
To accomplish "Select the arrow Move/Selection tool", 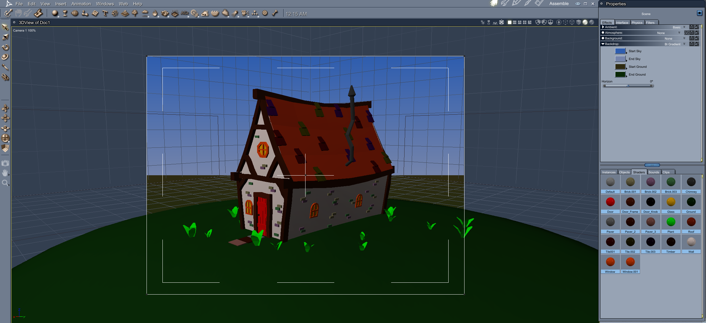I will 5,27.
